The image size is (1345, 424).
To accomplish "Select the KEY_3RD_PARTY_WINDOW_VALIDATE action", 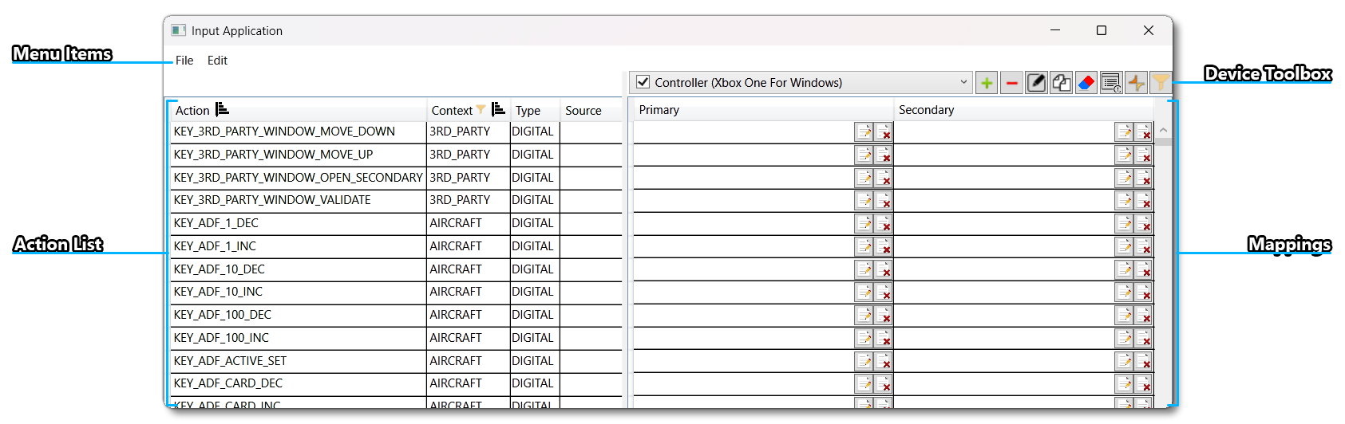I will click(272, 200).
